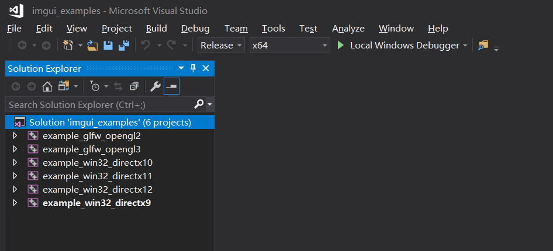Open the search options dropdown arrow
Screen dimensions: 553x251
pos(210,104)
